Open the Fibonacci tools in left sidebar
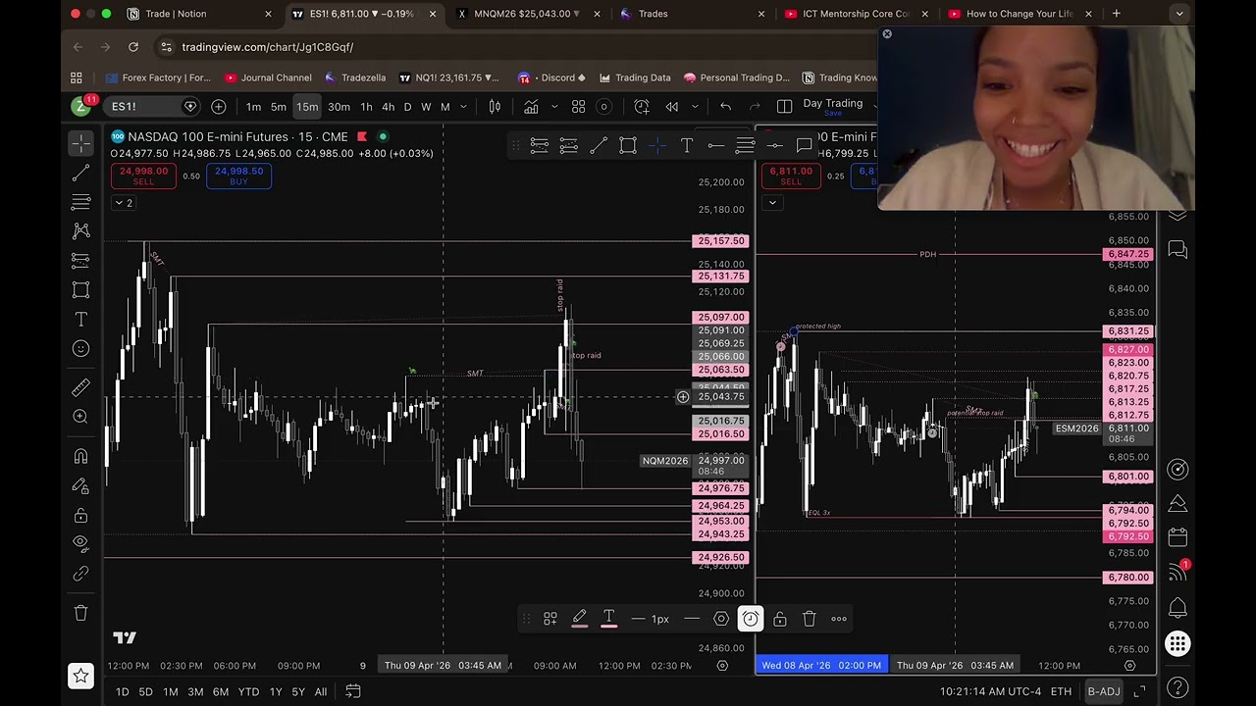1256x706 pixels. [x=80, y=202]
